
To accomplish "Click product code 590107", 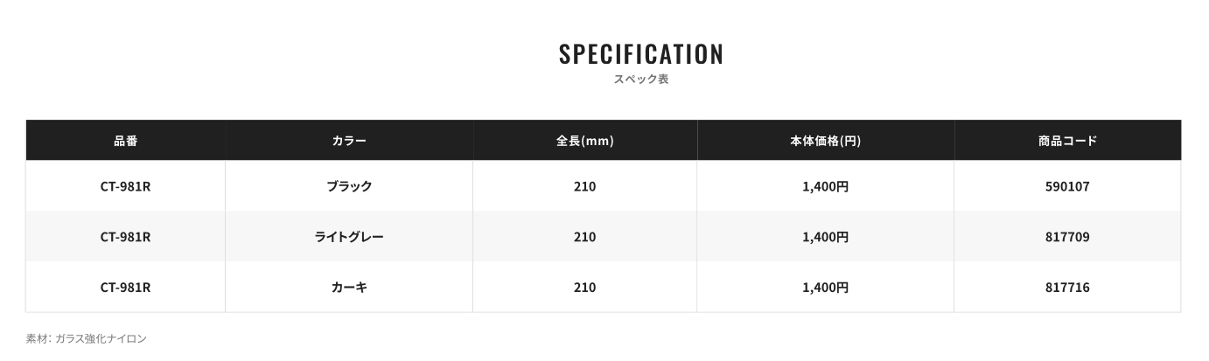I will [1067, 186].
